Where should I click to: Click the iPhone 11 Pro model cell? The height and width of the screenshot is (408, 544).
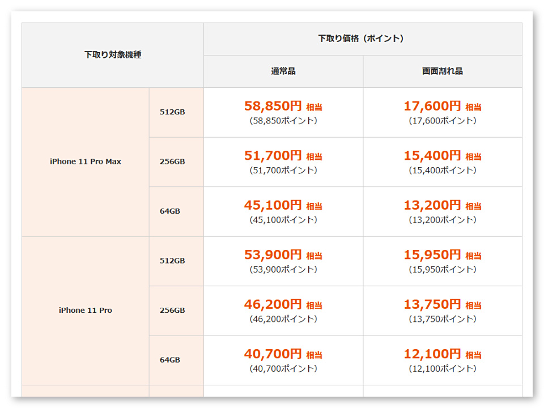tap(86, 311)
